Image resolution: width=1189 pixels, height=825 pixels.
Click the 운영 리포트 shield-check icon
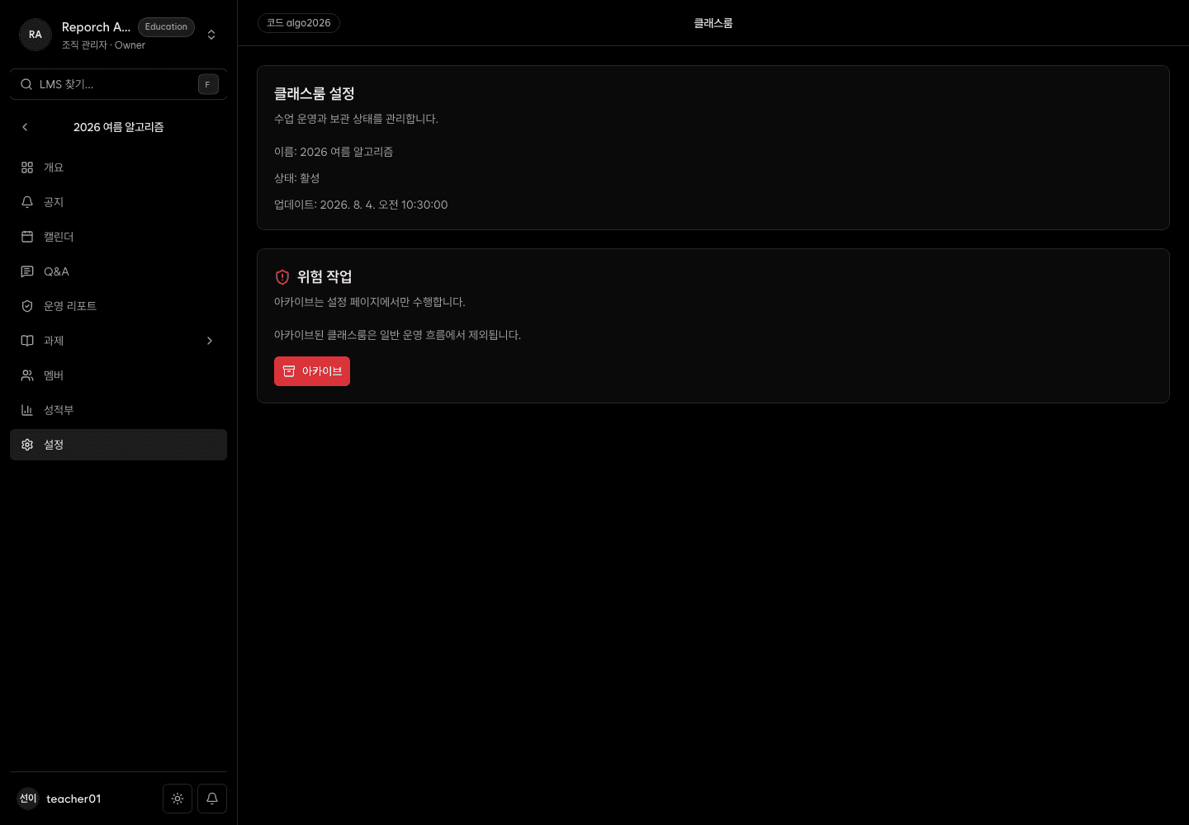click(x=27, y=306)
